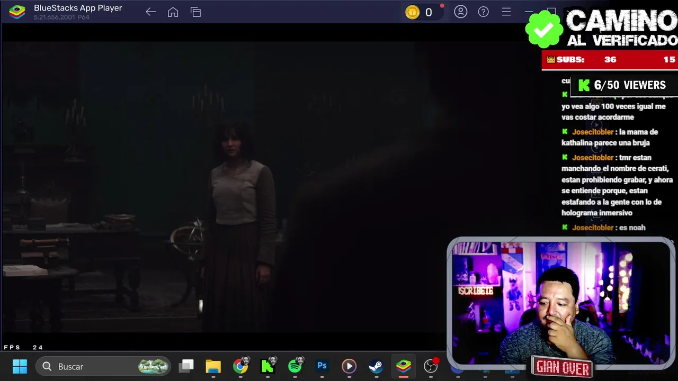
Task: Click the BlueStacks logo in title bar
Action: (x=17, y=12)
